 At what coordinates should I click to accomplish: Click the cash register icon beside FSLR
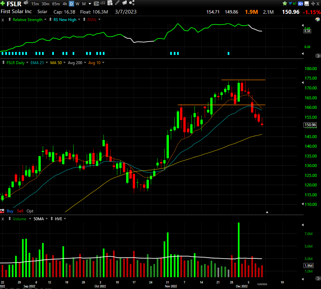click(26, 3)
